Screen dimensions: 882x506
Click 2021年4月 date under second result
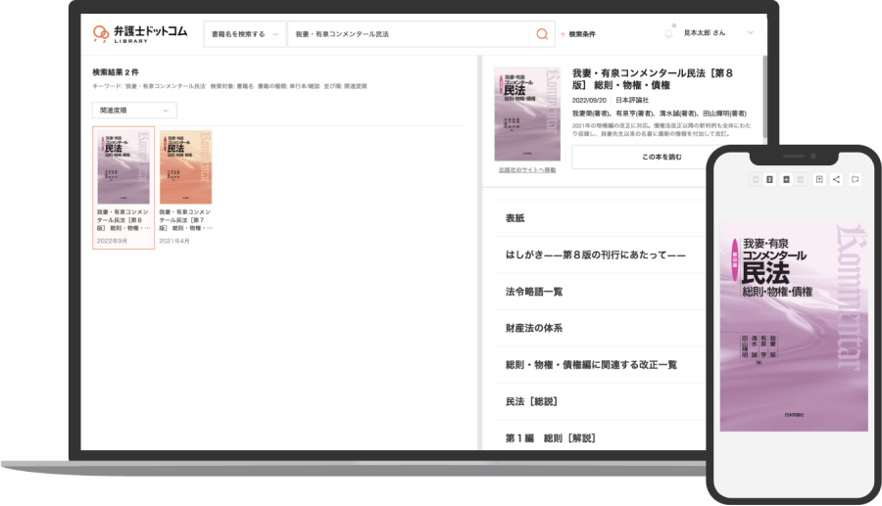click(173, 241)
